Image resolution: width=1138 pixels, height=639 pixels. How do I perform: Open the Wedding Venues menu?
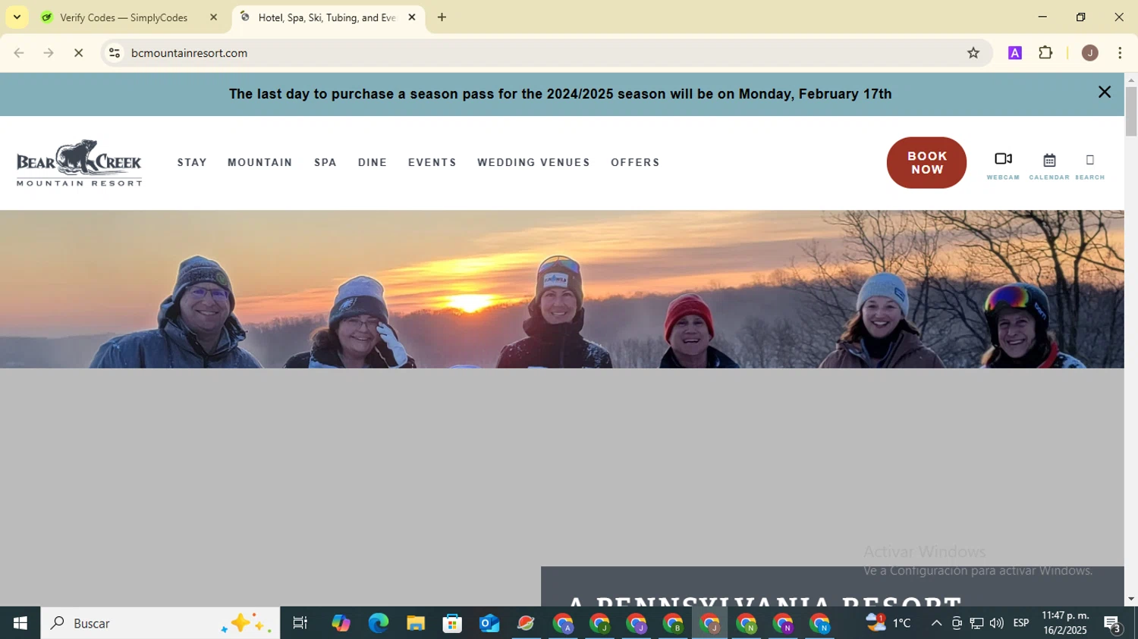point(533,162)
